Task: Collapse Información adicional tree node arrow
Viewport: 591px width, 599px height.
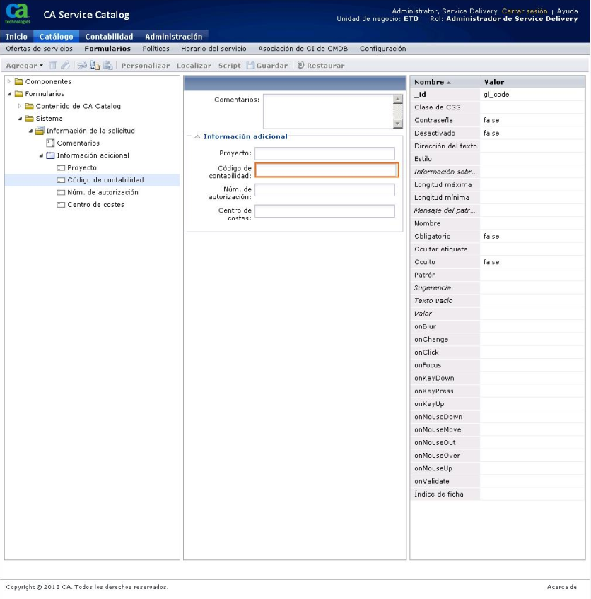Action: pos(41,155)
